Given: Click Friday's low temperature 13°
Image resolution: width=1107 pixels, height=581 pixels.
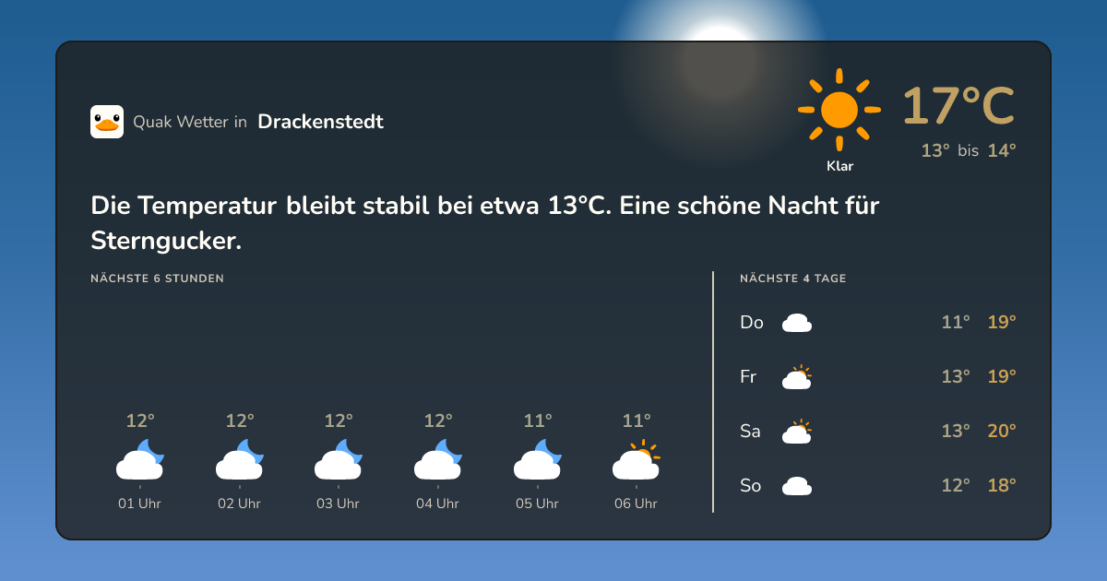Looking at the screenshot, I should pos(956,376).
